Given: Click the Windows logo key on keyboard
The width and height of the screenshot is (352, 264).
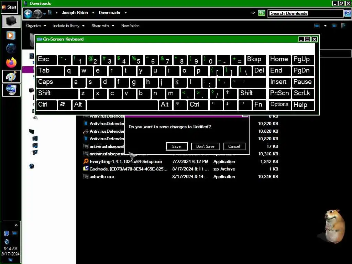Looking at the screenshot, I should 64,104.
